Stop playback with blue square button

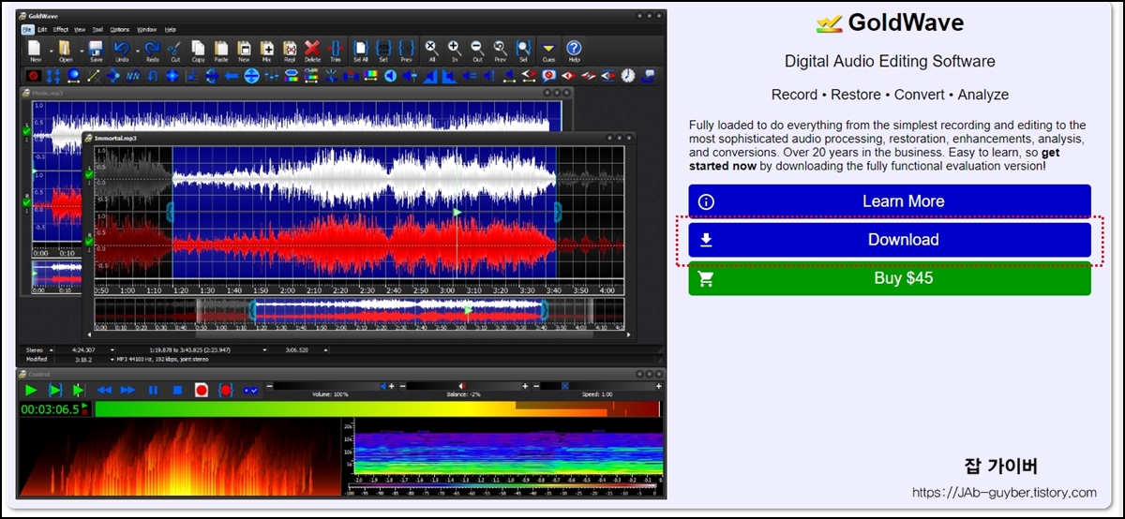[x=177, y=390]
